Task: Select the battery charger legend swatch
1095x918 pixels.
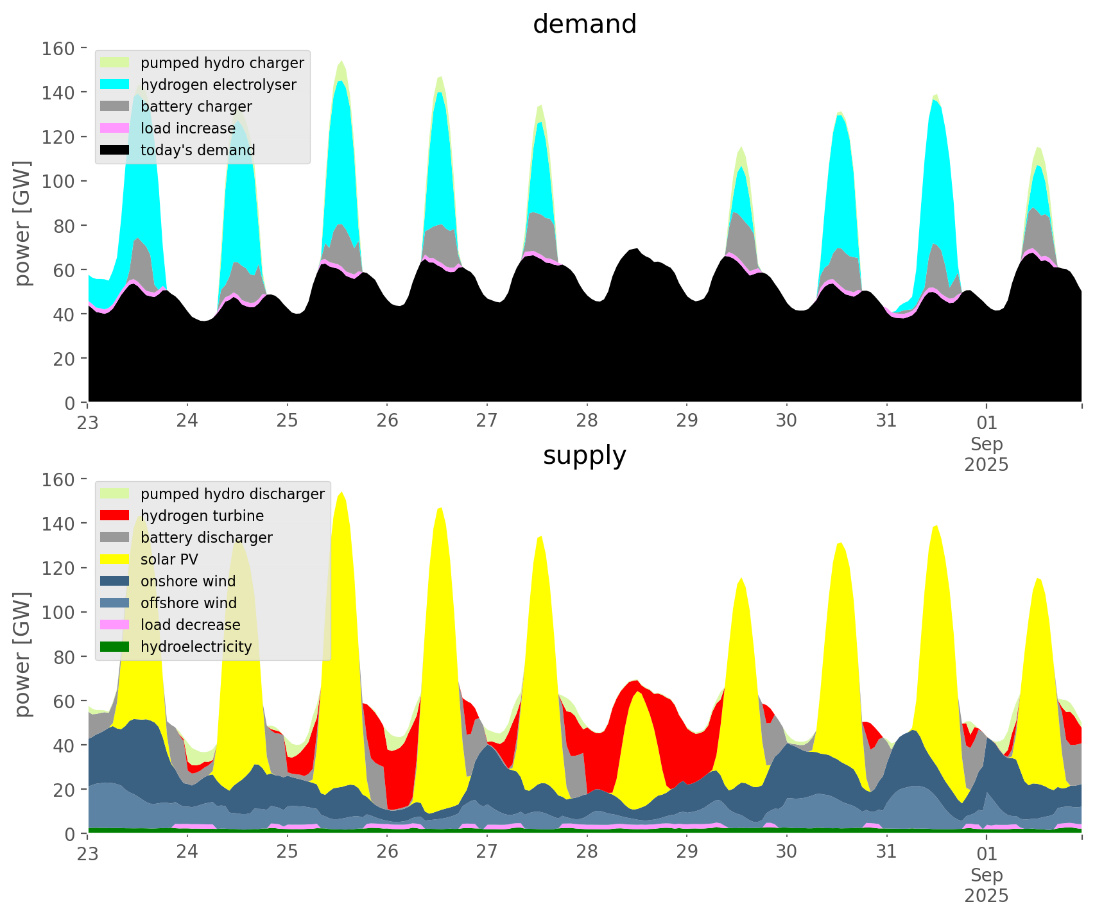Action: pyautogui.click(x=116, y=106)
